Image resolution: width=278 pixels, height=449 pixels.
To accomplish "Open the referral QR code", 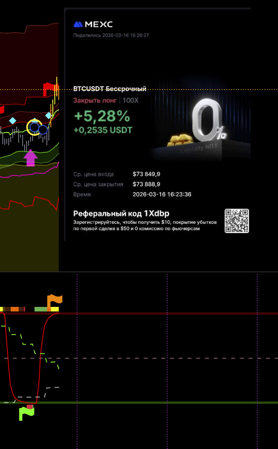I will pyautogui.click(x=237, y=221).
